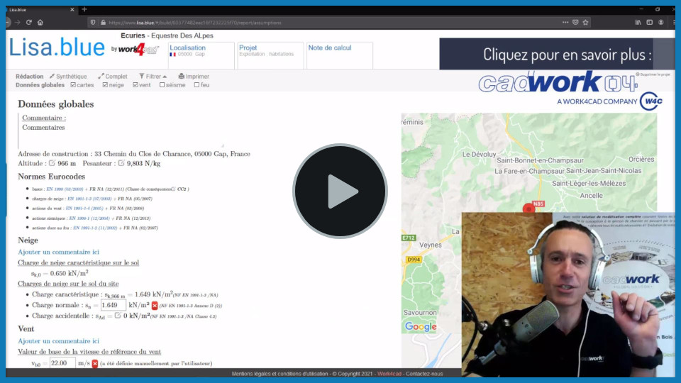Add a comment under the Neige heading

(x=58, y=252)
